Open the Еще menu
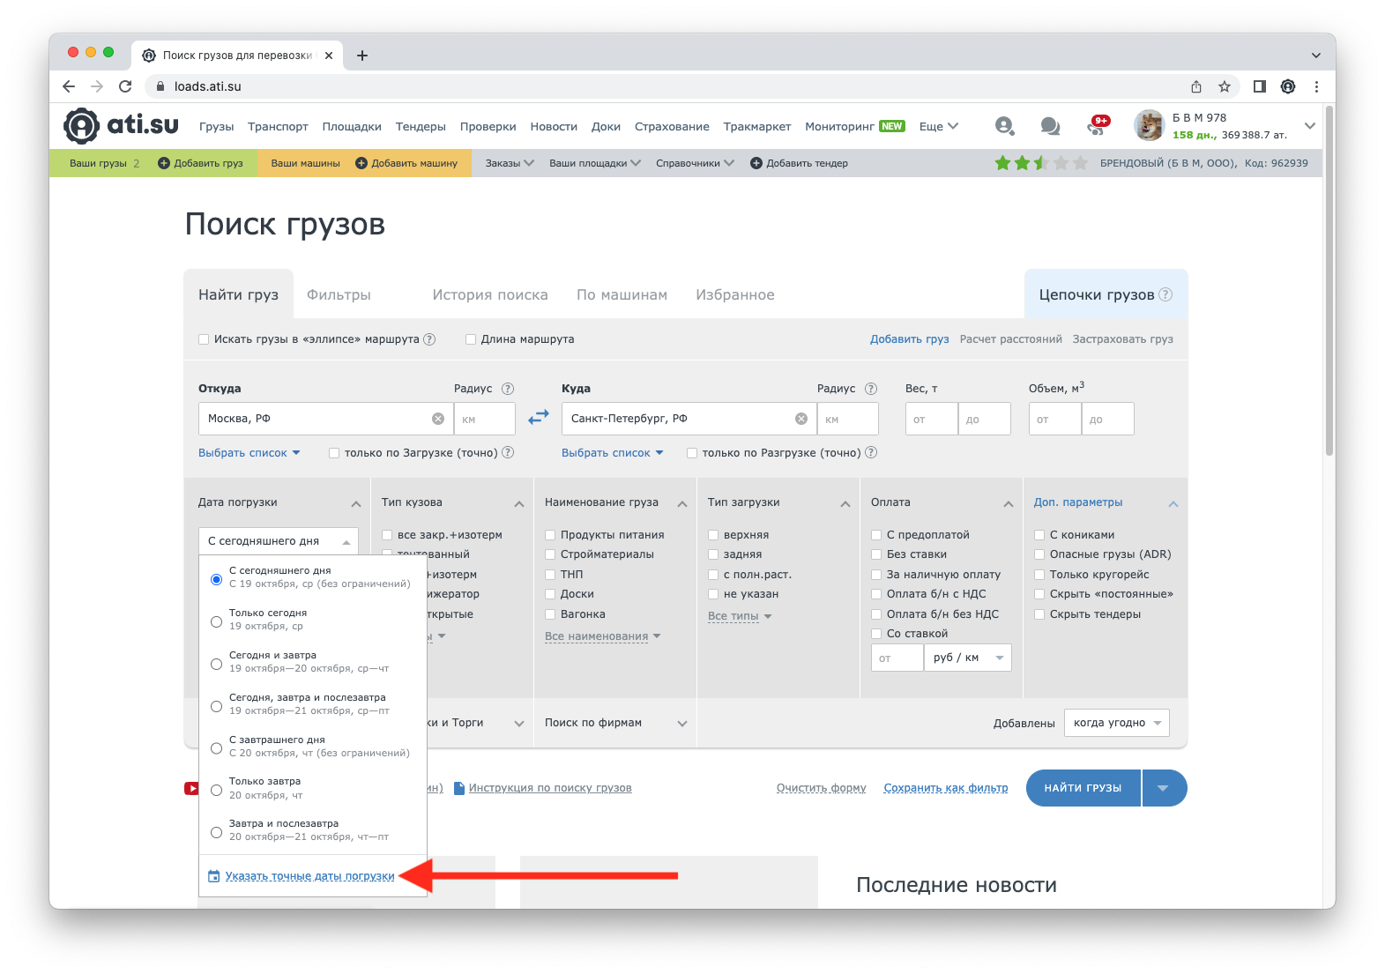This screenshot has width=1385, height=974. (939, 127)
